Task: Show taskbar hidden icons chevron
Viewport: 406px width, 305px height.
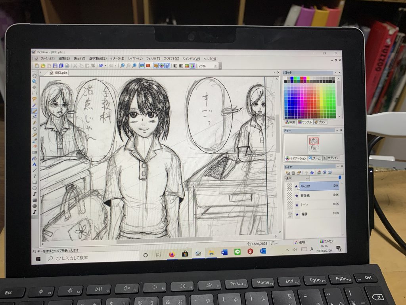Action: [287, 250]
